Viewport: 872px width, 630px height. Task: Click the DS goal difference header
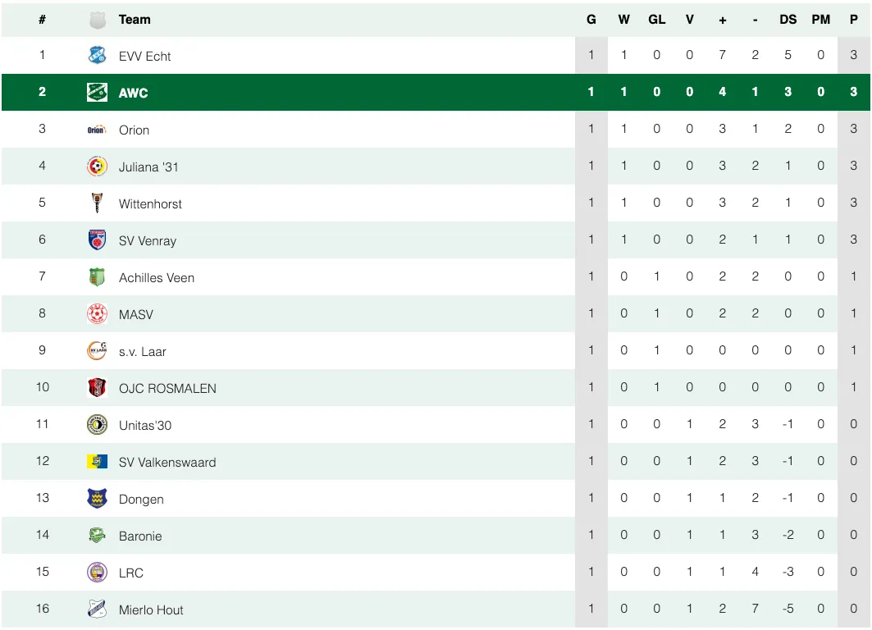coord(788,20)
